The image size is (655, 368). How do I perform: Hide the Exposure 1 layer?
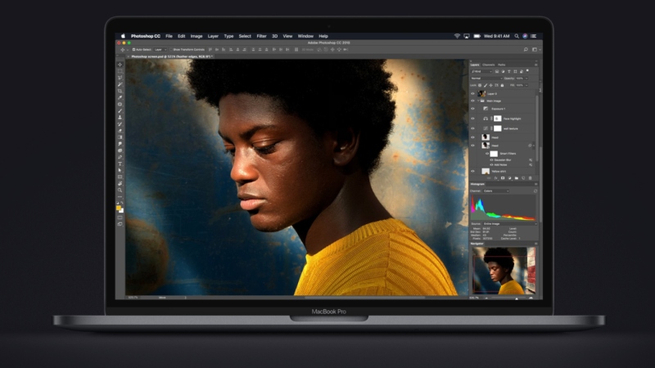473,109
